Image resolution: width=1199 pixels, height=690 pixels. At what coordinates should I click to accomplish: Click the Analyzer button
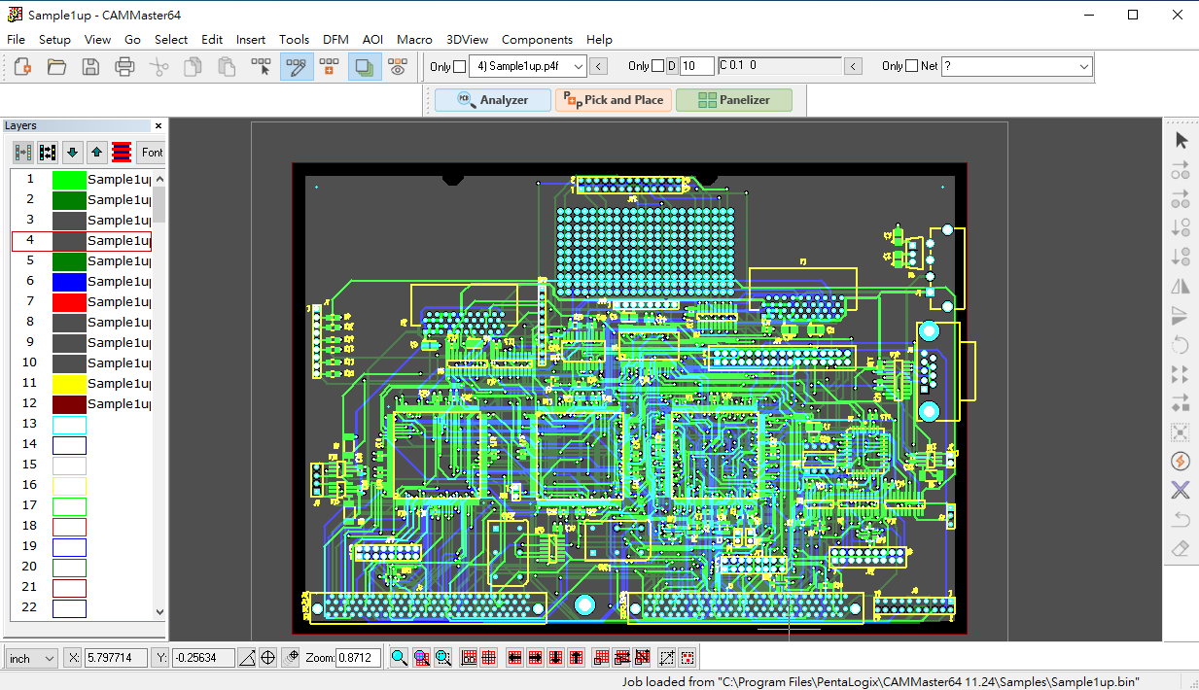(493, 99)
